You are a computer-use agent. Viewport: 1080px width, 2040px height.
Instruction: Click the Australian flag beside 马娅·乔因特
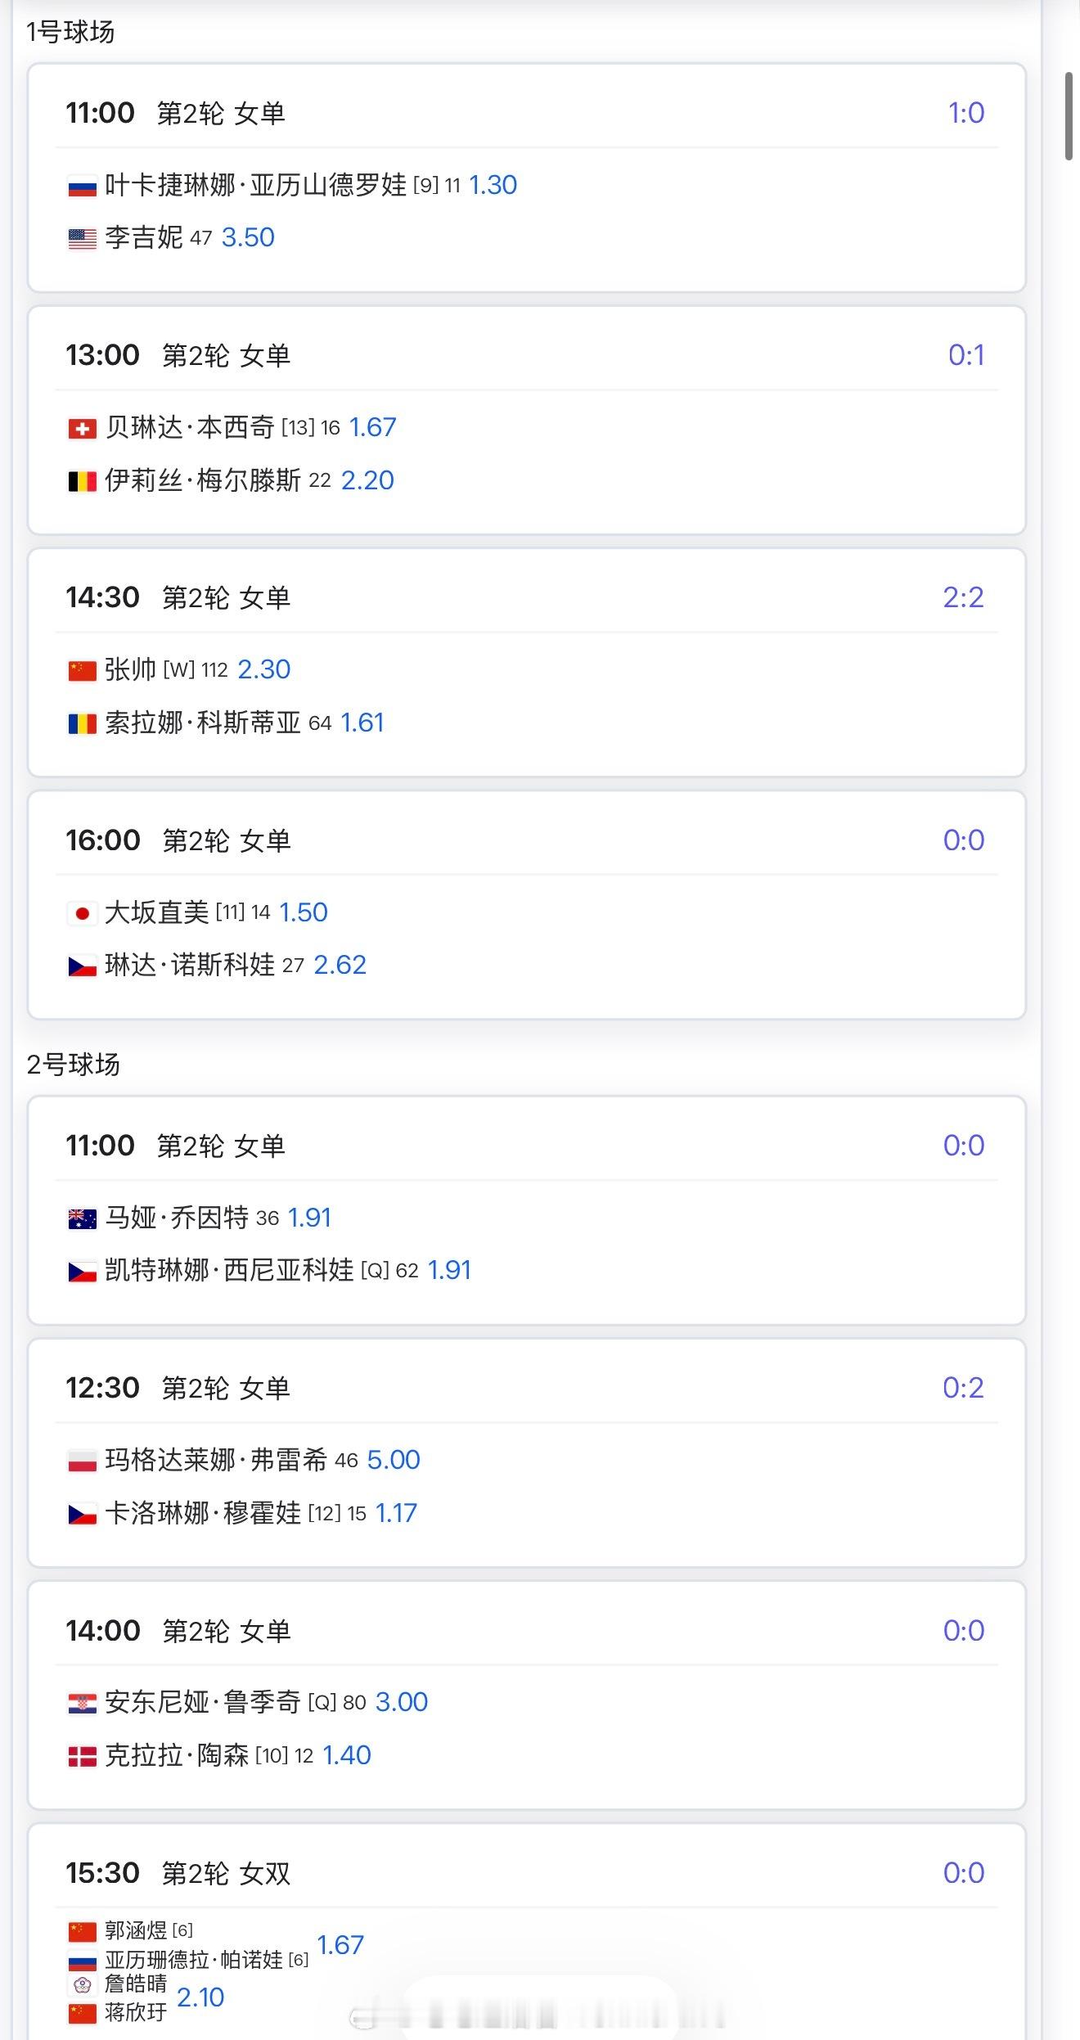pos(82,1218)
